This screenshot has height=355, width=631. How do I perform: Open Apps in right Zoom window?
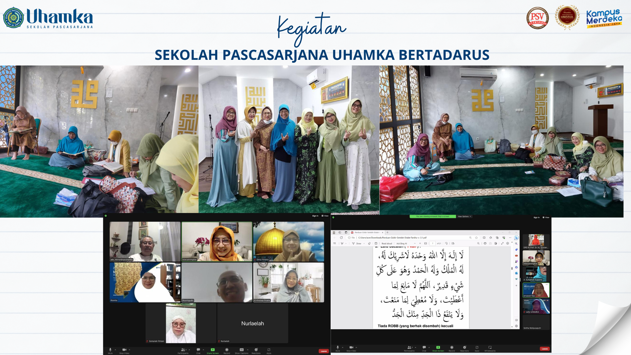[x=477, y=347]
